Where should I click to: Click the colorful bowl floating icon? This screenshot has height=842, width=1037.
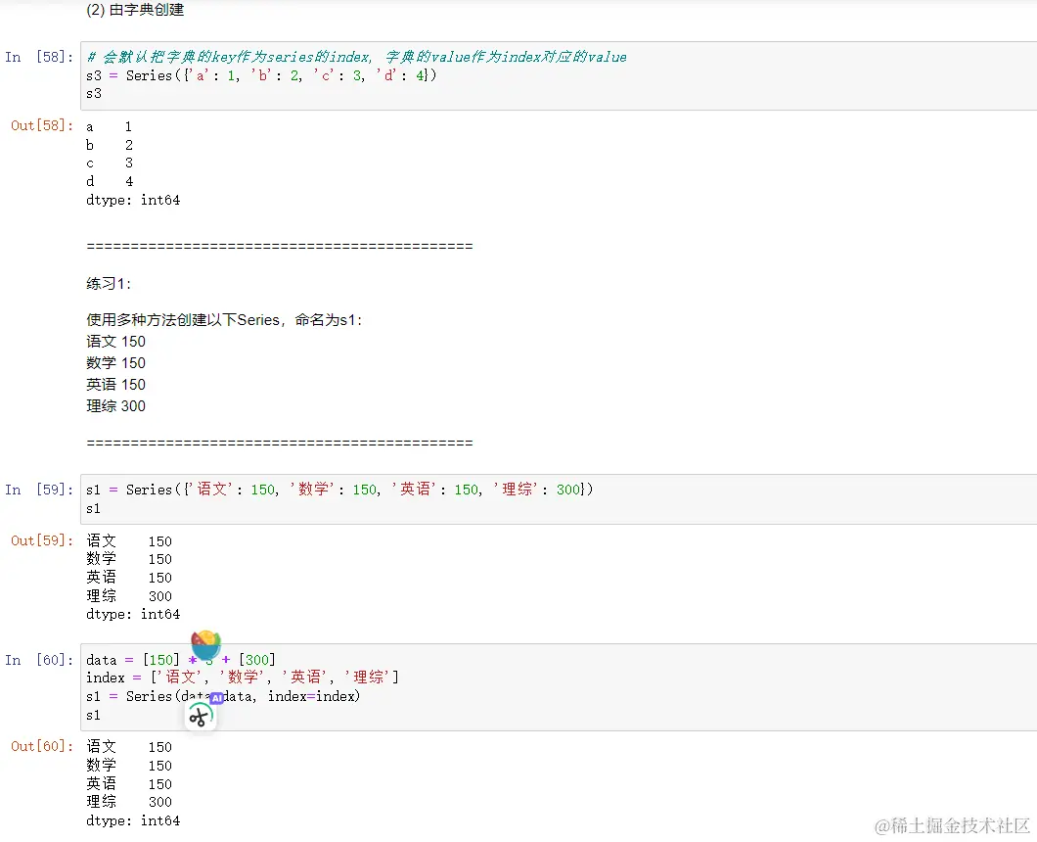[x=205, y=645]
